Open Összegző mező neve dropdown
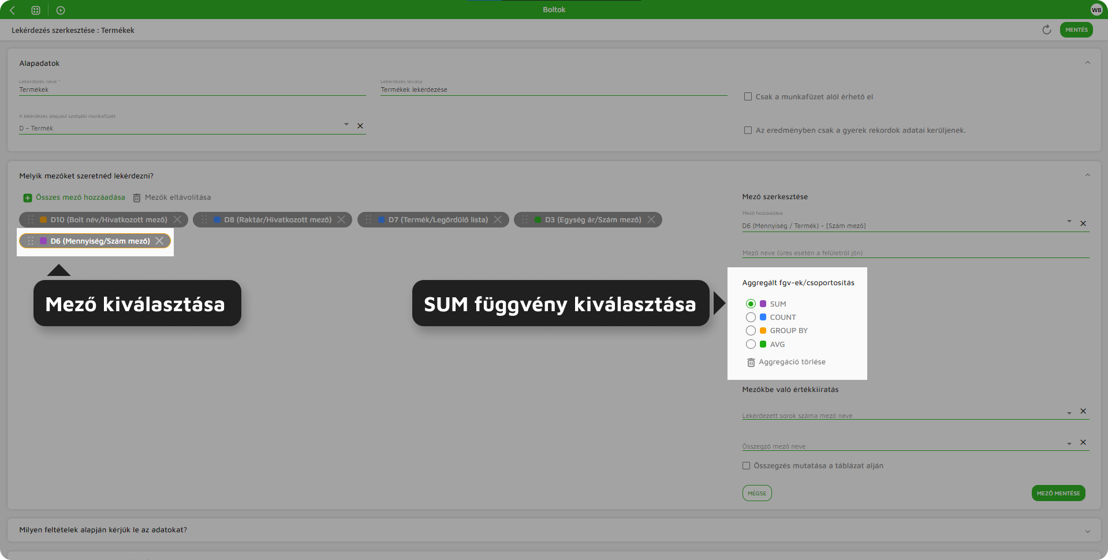The image size is (1108, 560). [1069, 443]
